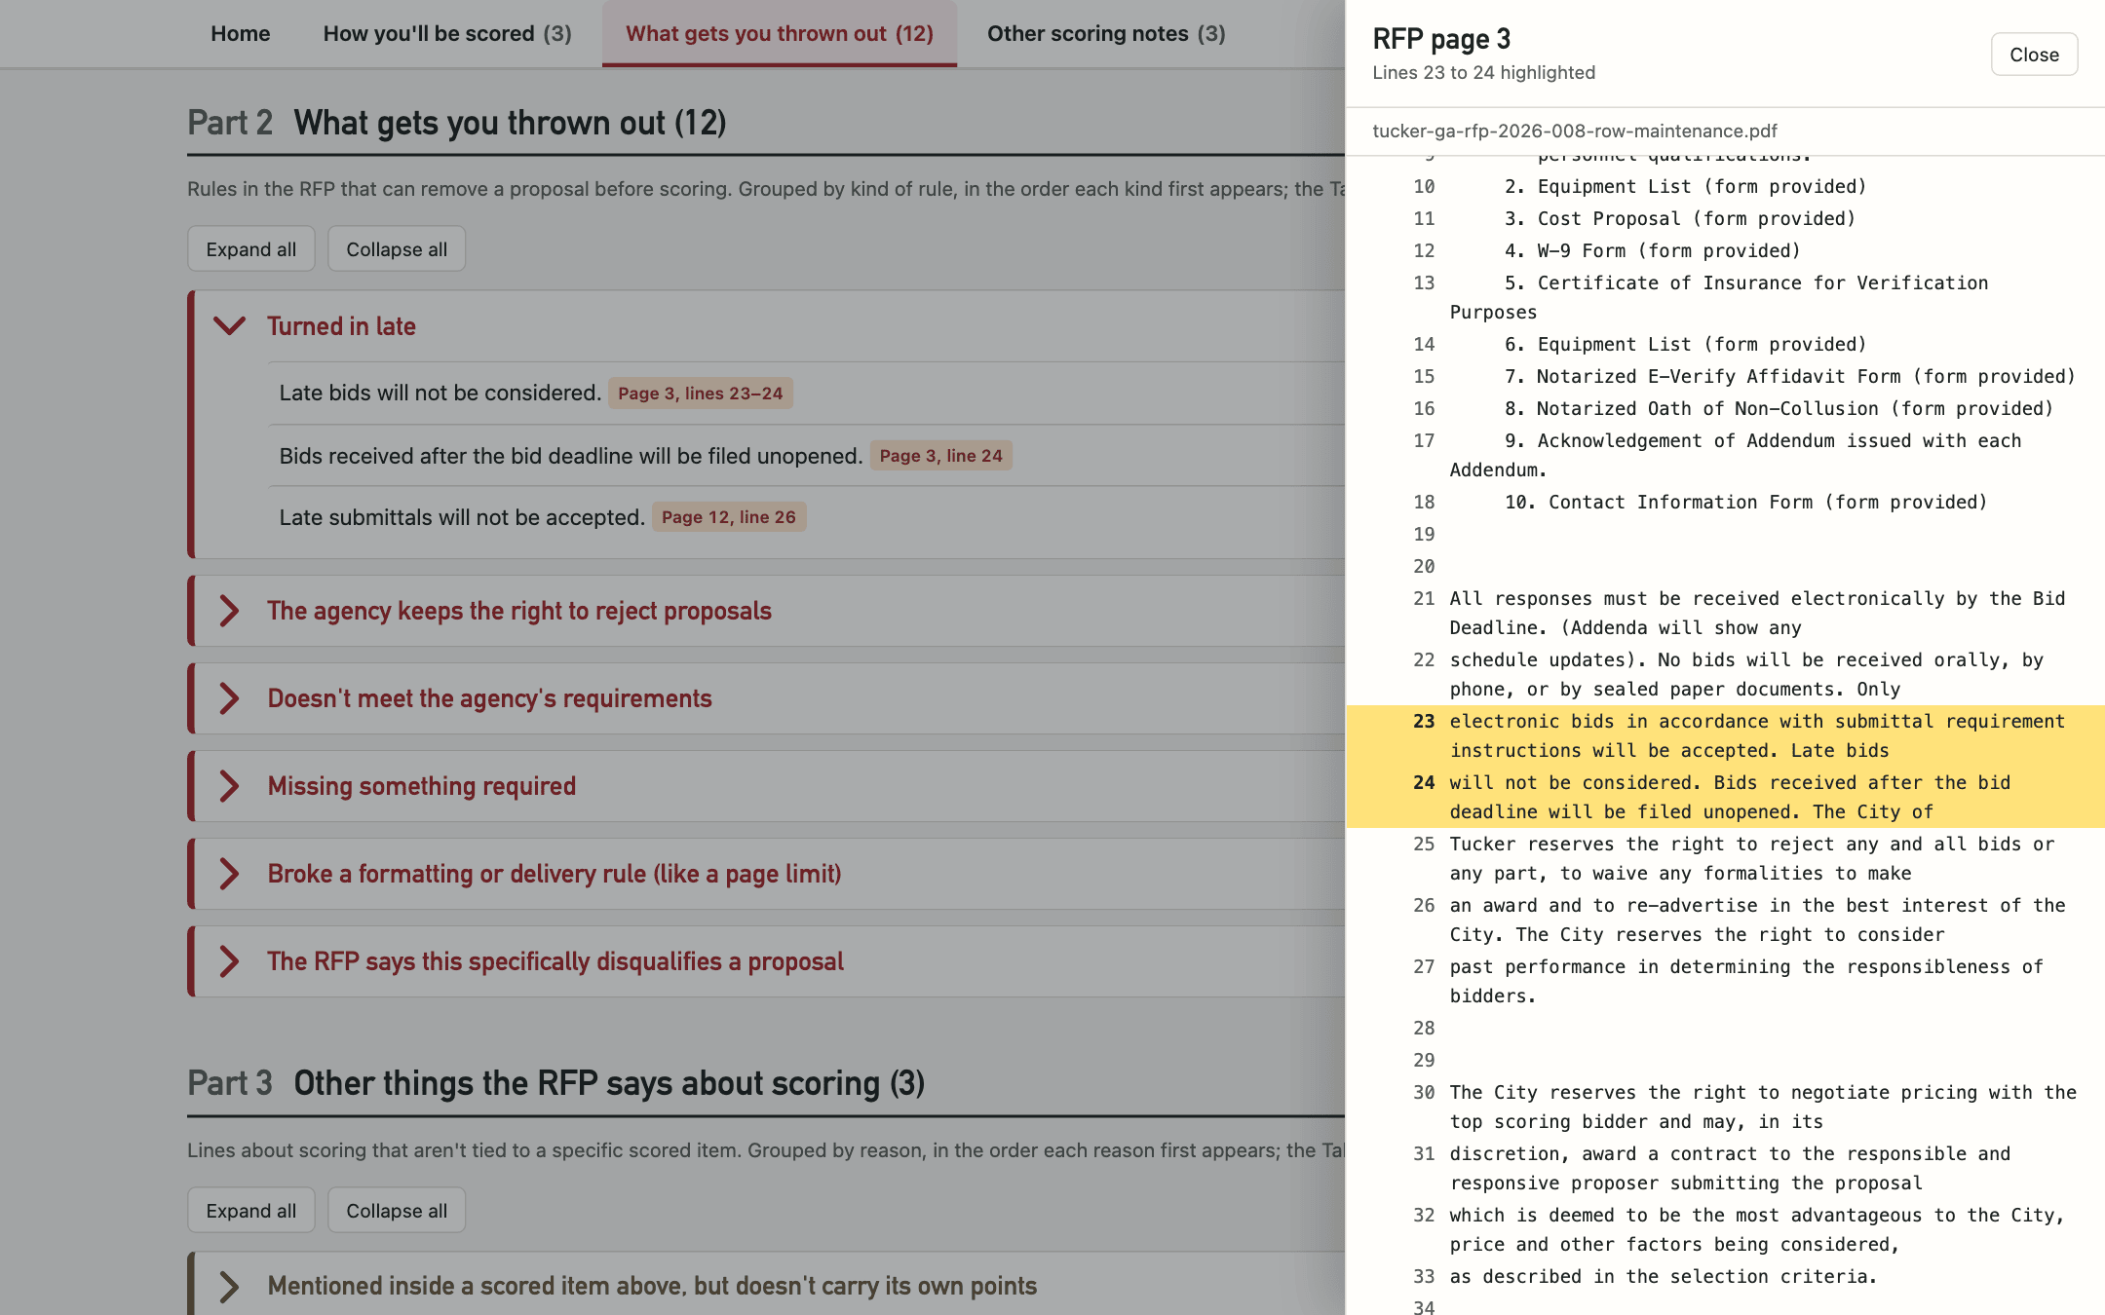Click Expand all under Part 2
The width and height of the screenshot is (2105, 1315).
click(251, 249)
